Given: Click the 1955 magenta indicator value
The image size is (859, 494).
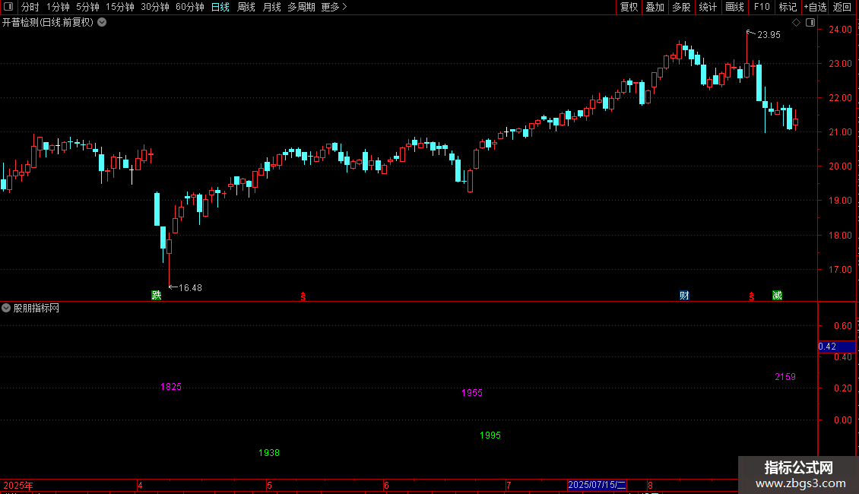Looking at the screenshot, I should coord(471,393).
